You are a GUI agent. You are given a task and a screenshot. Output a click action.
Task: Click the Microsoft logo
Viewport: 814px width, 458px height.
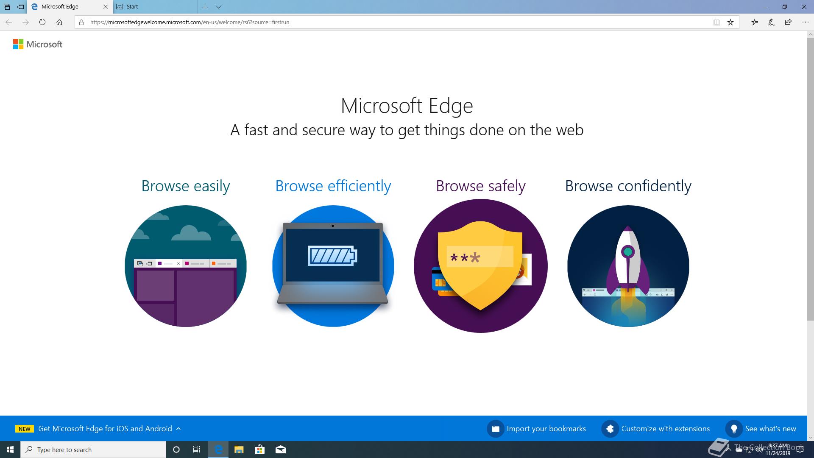click(38, 44)
